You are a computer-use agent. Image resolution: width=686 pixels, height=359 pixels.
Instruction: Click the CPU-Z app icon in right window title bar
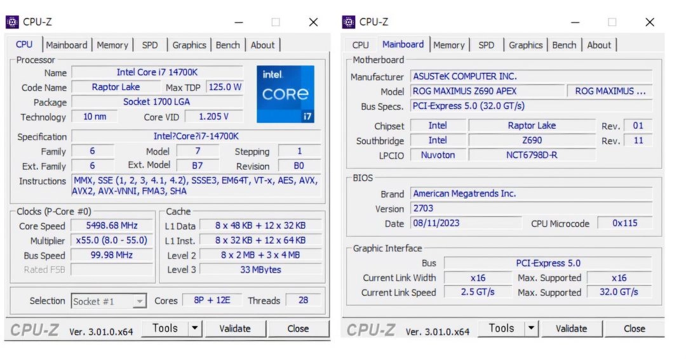[349, 22]
